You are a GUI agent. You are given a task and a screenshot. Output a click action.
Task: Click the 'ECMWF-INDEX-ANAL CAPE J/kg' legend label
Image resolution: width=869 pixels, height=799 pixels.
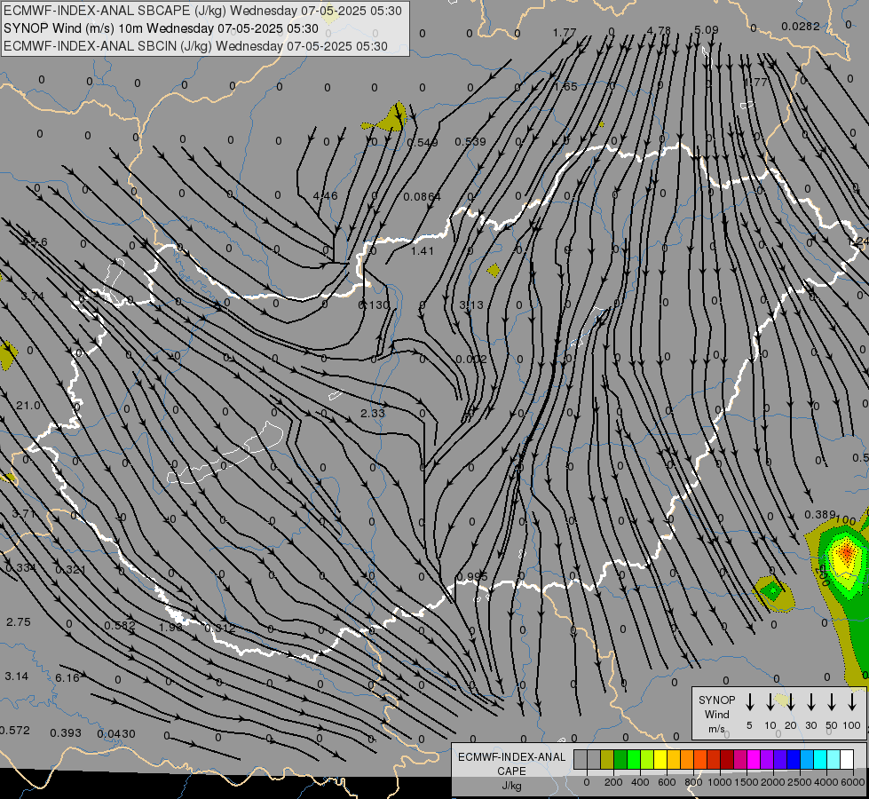coord(511,771)
